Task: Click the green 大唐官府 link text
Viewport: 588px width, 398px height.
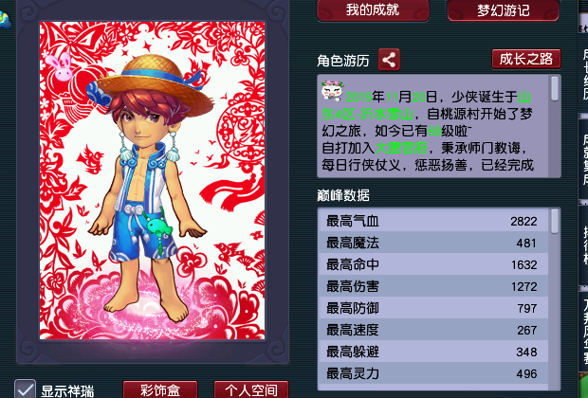Action: pyautogui.click(x=400, y=148)
